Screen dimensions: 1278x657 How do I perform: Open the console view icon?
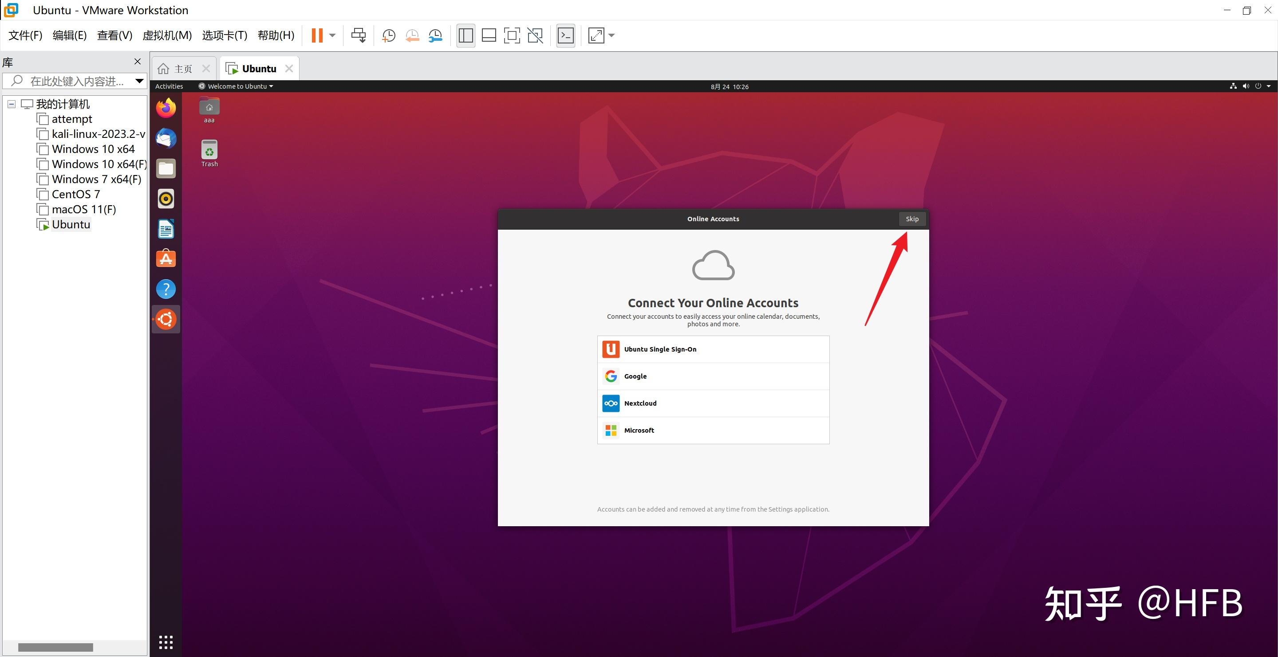pos(566,35)
